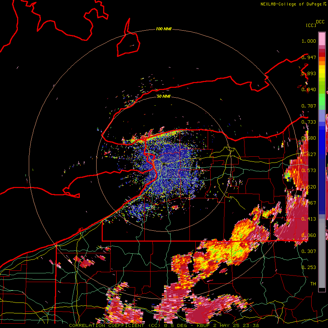The image size is (328, 328).
Task: Click the 0.787 scale value
Action: click(309, 106)
